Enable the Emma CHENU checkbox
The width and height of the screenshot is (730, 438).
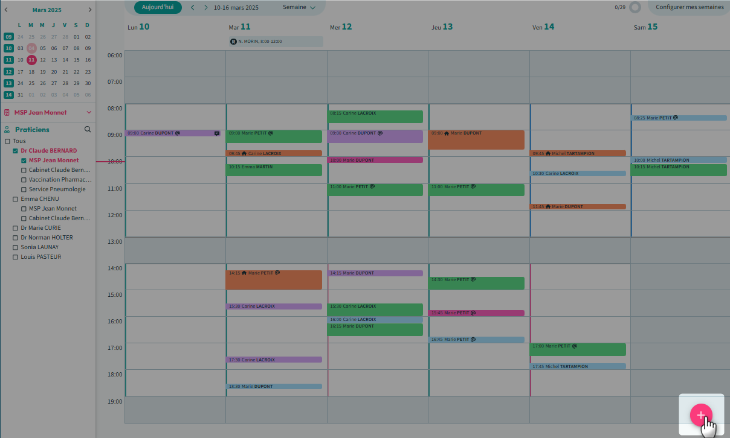coord(16,199)
